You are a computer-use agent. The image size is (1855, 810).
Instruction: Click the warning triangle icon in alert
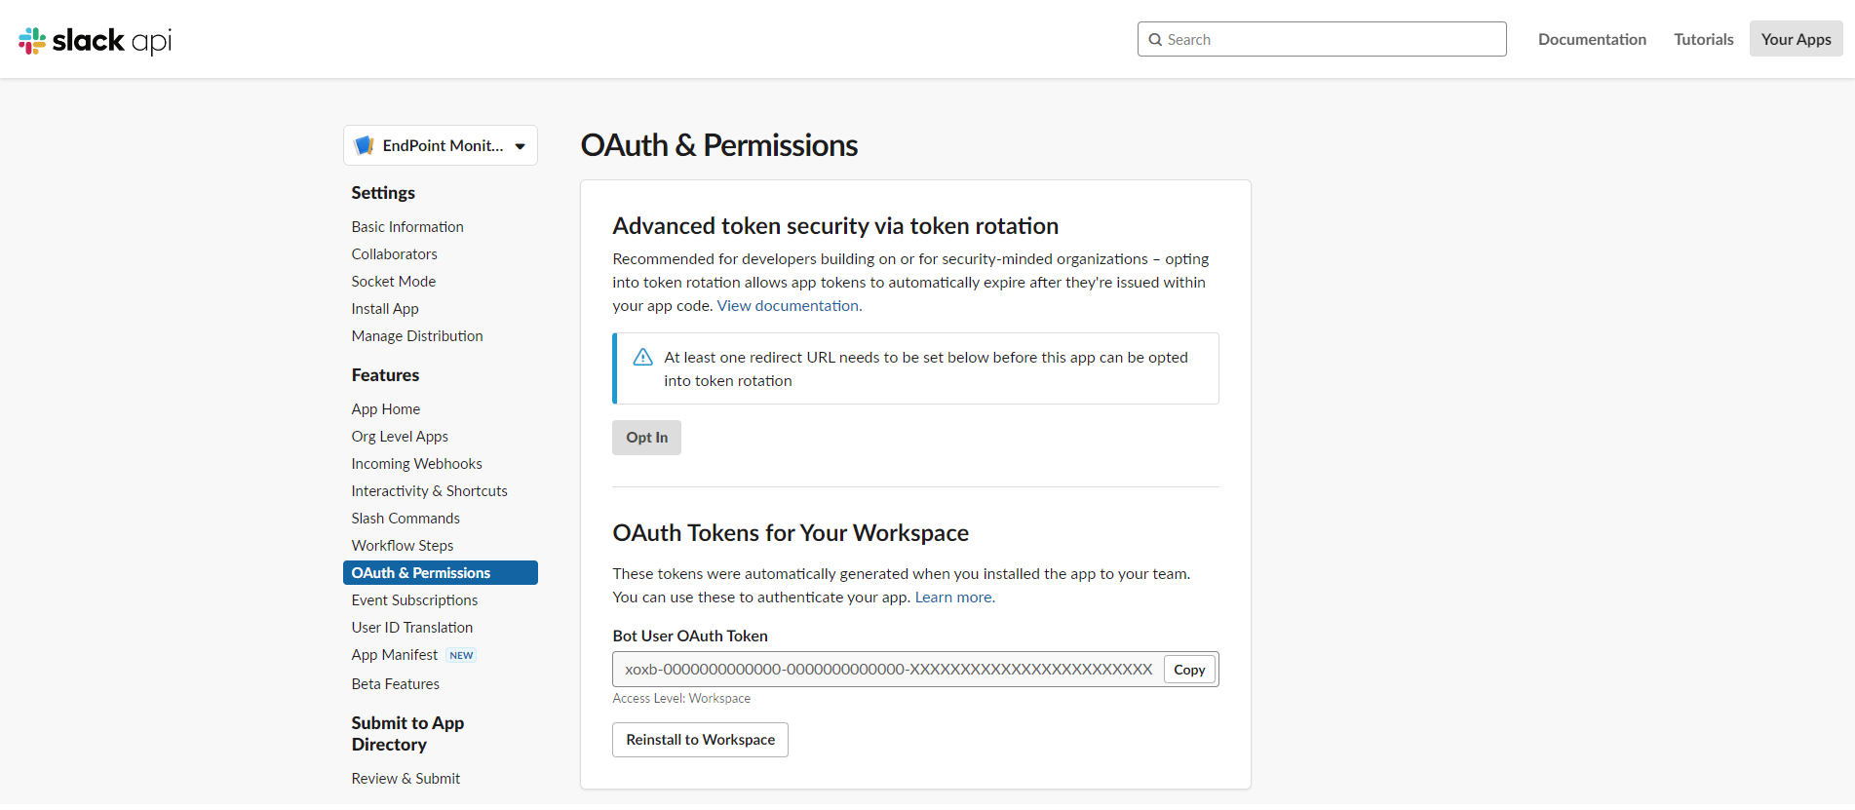coord(642,357)
